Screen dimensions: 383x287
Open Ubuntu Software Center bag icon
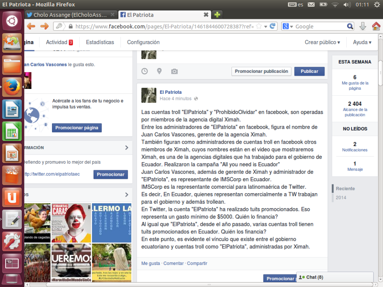pyautogui.click(x=12, y=175)
